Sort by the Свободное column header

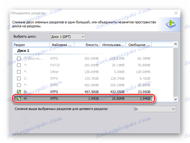coord(139,45)
